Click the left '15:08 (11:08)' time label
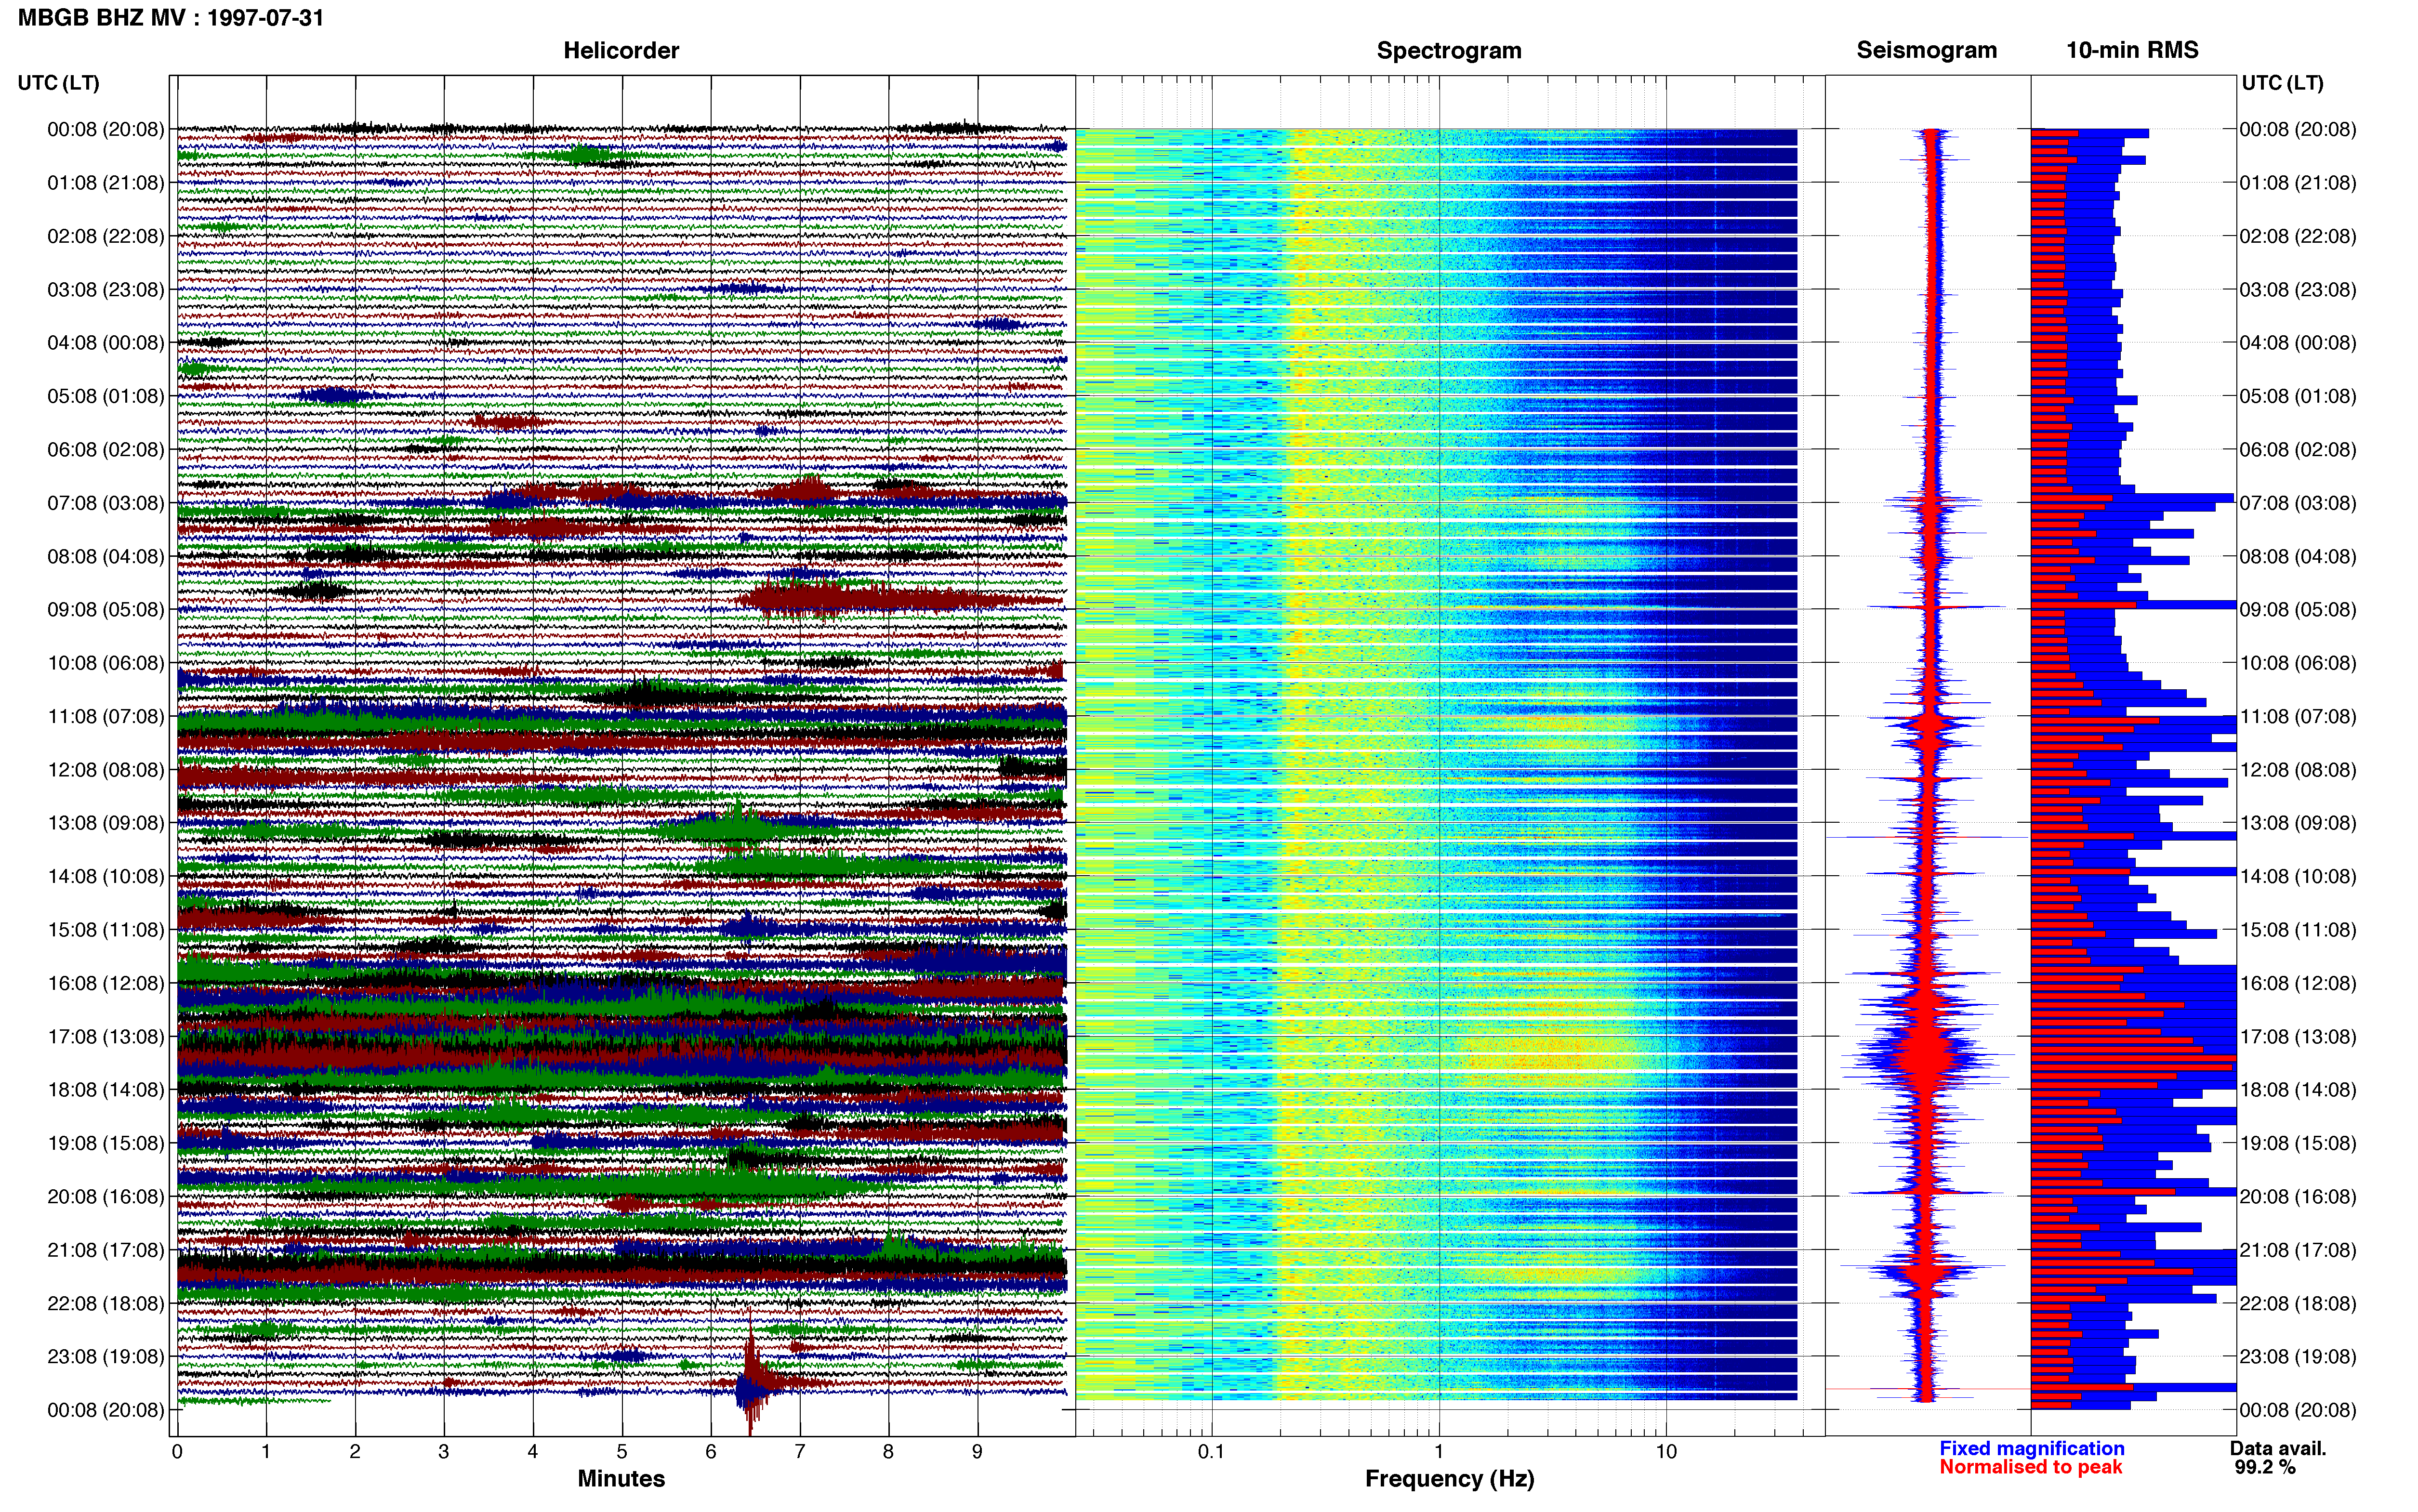 (x=106, y=930)
